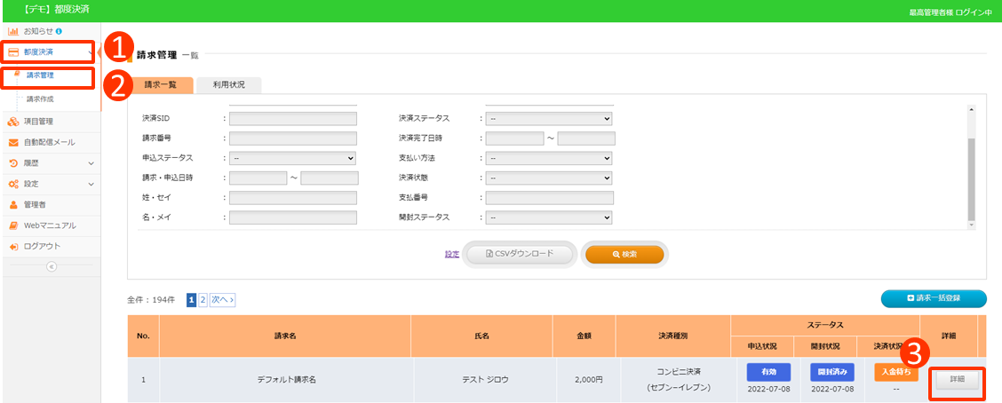Click the ログアウト sign-out icon
This screenshot has height=403, width=1002.
(x=13, y=246)
